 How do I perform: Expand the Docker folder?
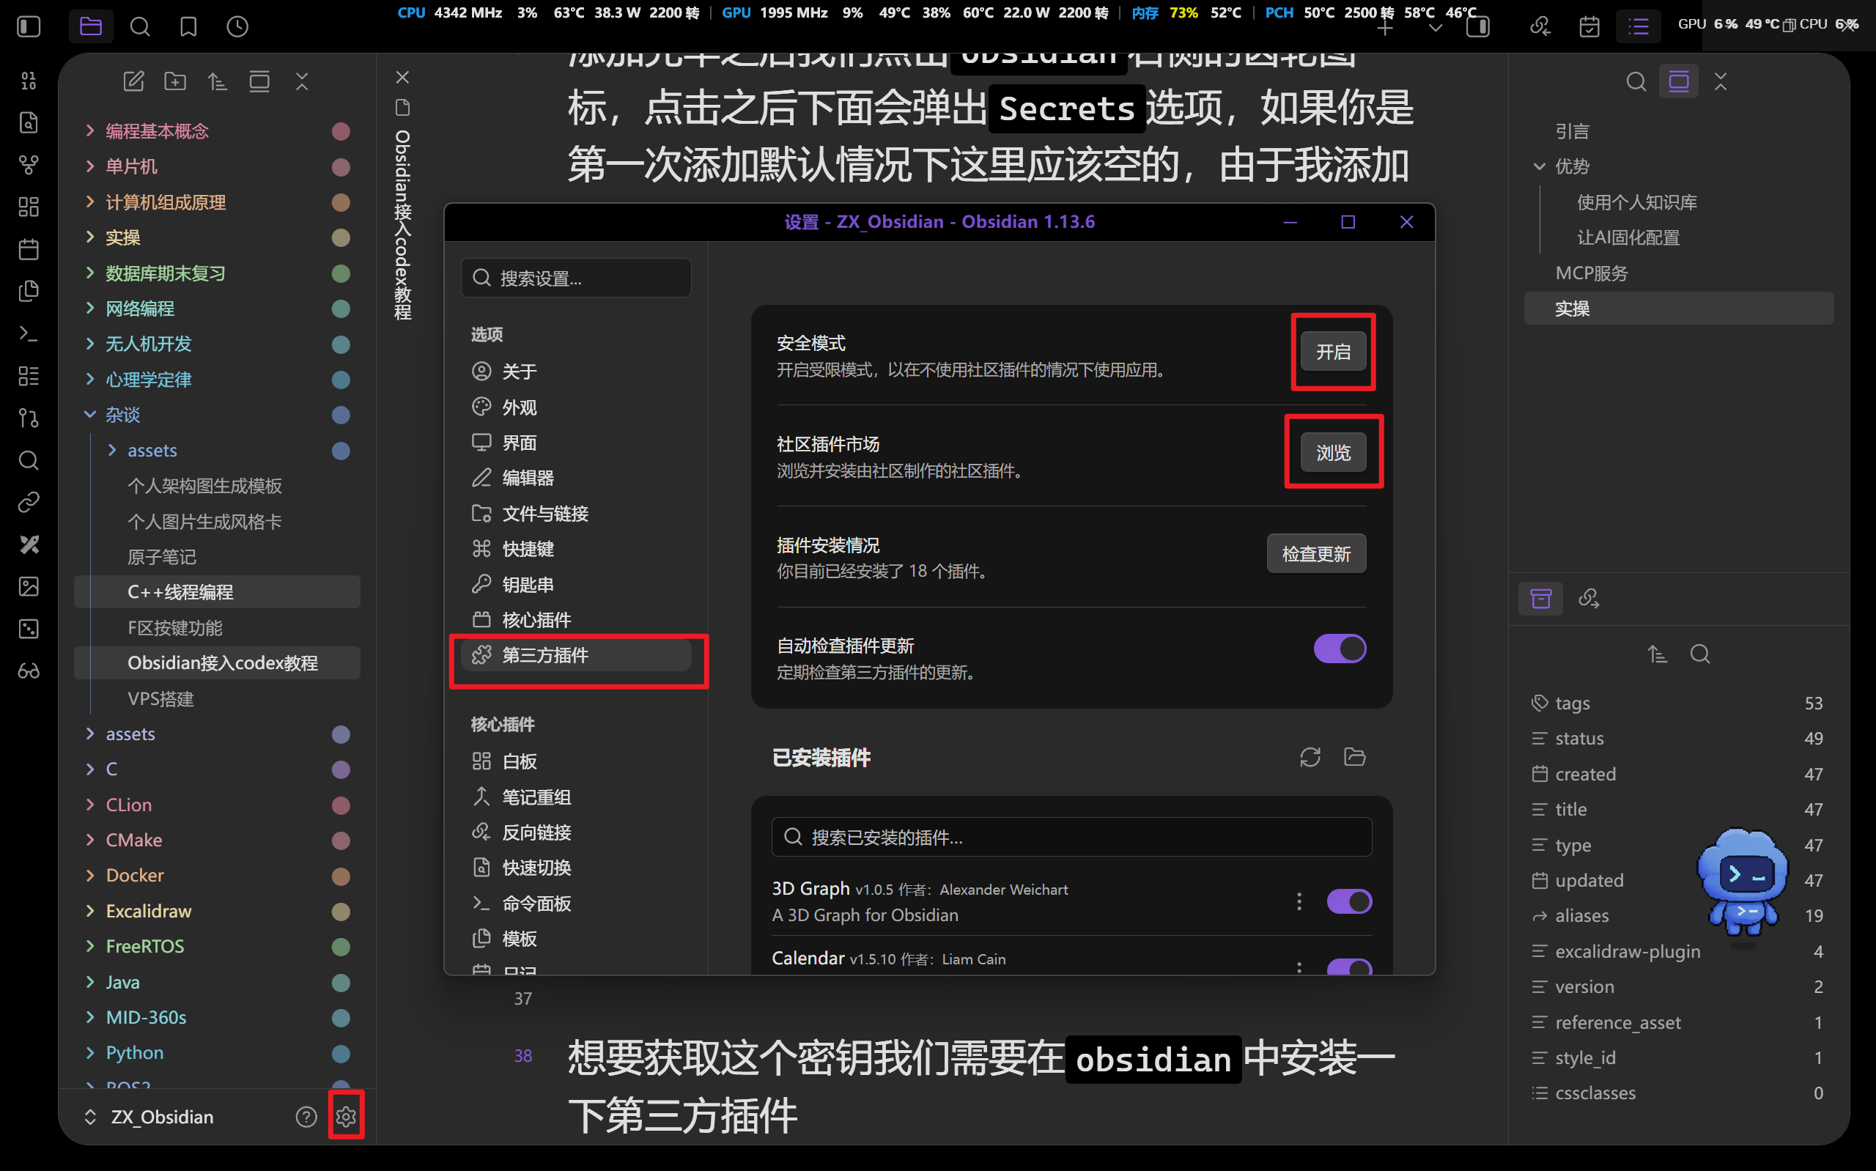coord(90,875)
